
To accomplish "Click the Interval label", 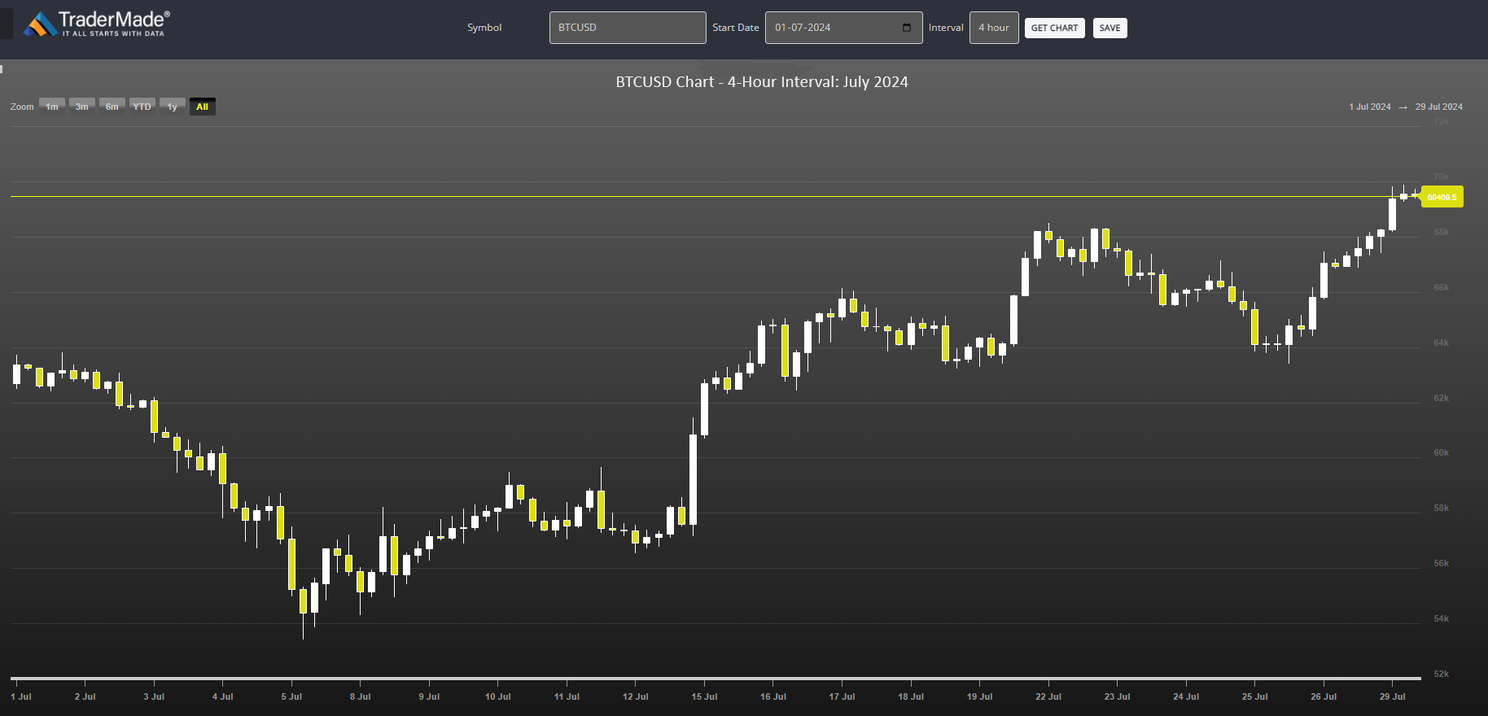I will pyautogui.click(x=946, y=28).
